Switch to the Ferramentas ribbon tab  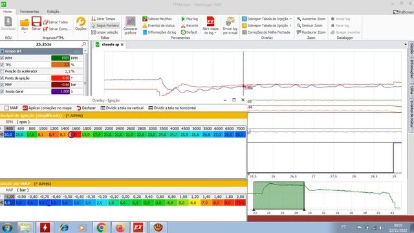pyautogui.click(x=29, y=12)
